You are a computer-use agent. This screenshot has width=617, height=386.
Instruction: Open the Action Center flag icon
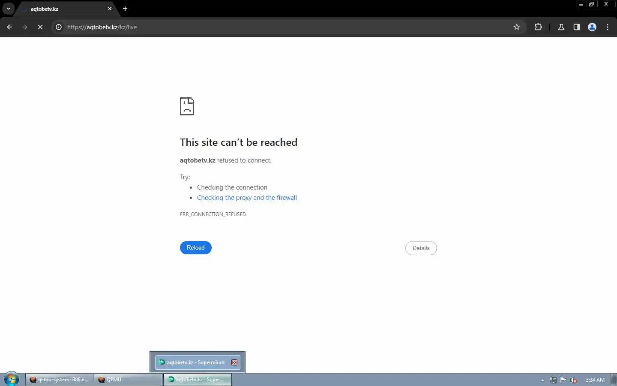tap(563, 380)
